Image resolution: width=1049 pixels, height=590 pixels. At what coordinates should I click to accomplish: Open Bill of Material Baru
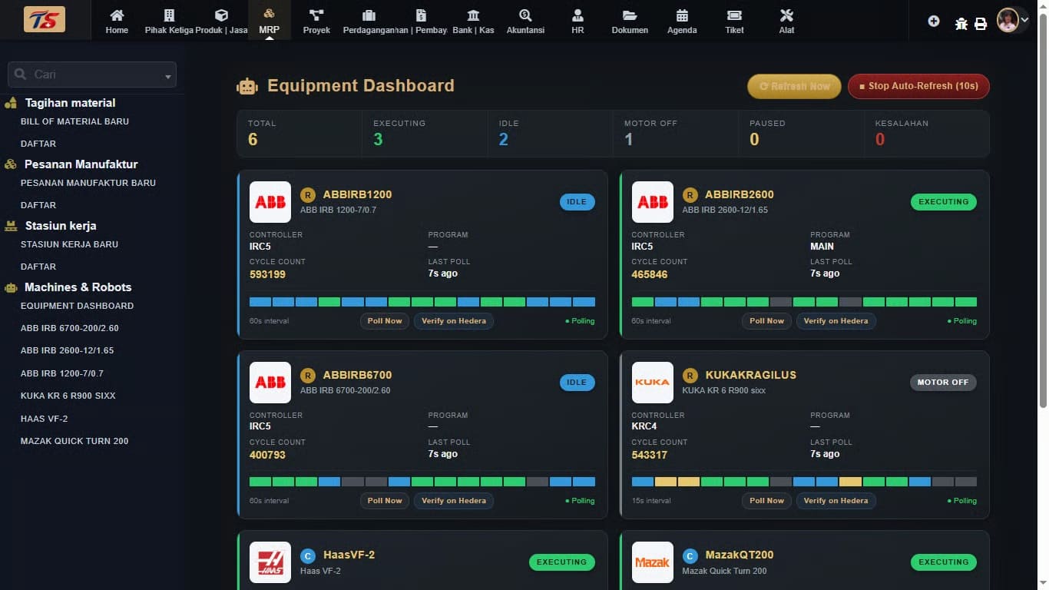(74, 121)
